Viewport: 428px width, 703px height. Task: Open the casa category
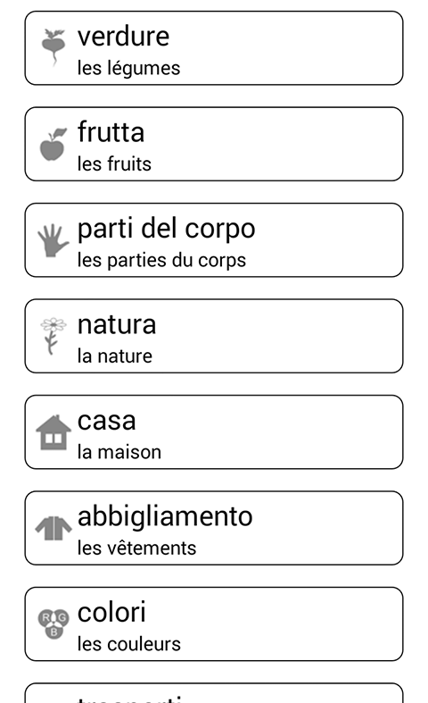click(214, 431)
